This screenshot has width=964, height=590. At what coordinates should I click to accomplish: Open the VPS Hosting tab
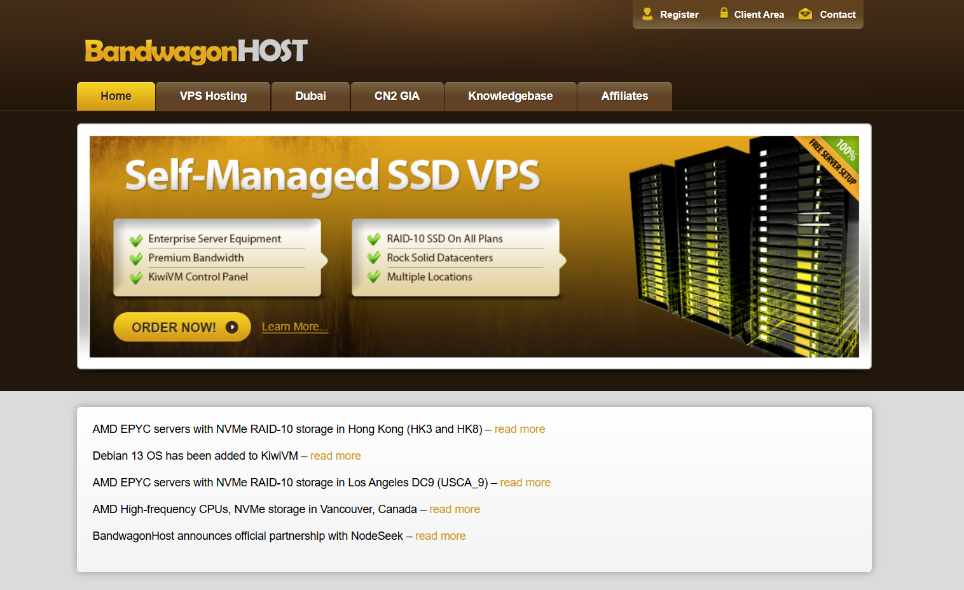tap(213, 97)
